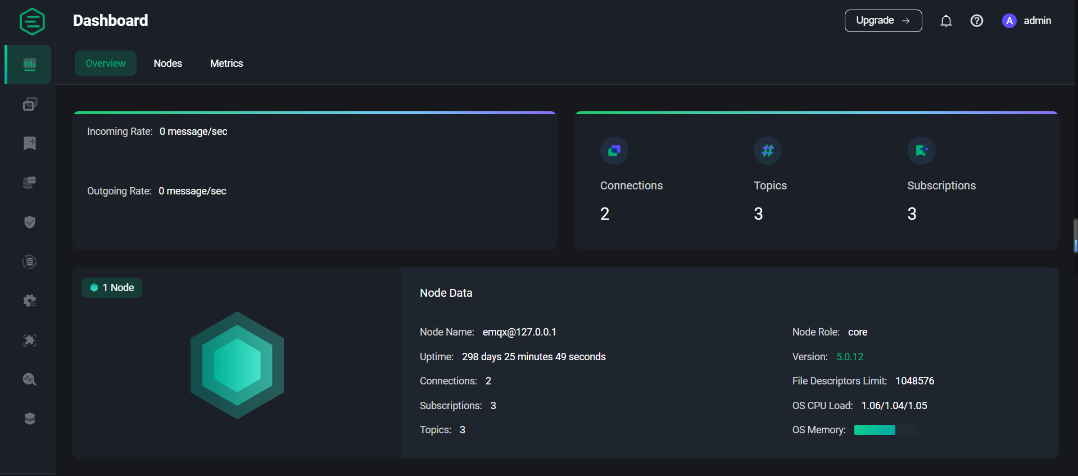Click File Descriptors Limit 1048576
The height and width of the screenshot is (476, 1078).
(x=915, y=381)
